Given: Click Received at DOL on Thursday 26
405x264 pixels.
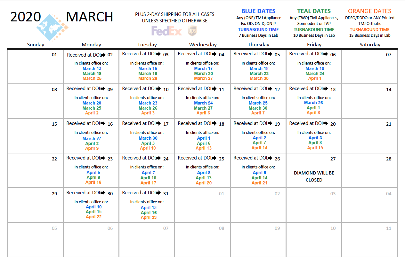Looking at the screenshot, I should (250, 158).
